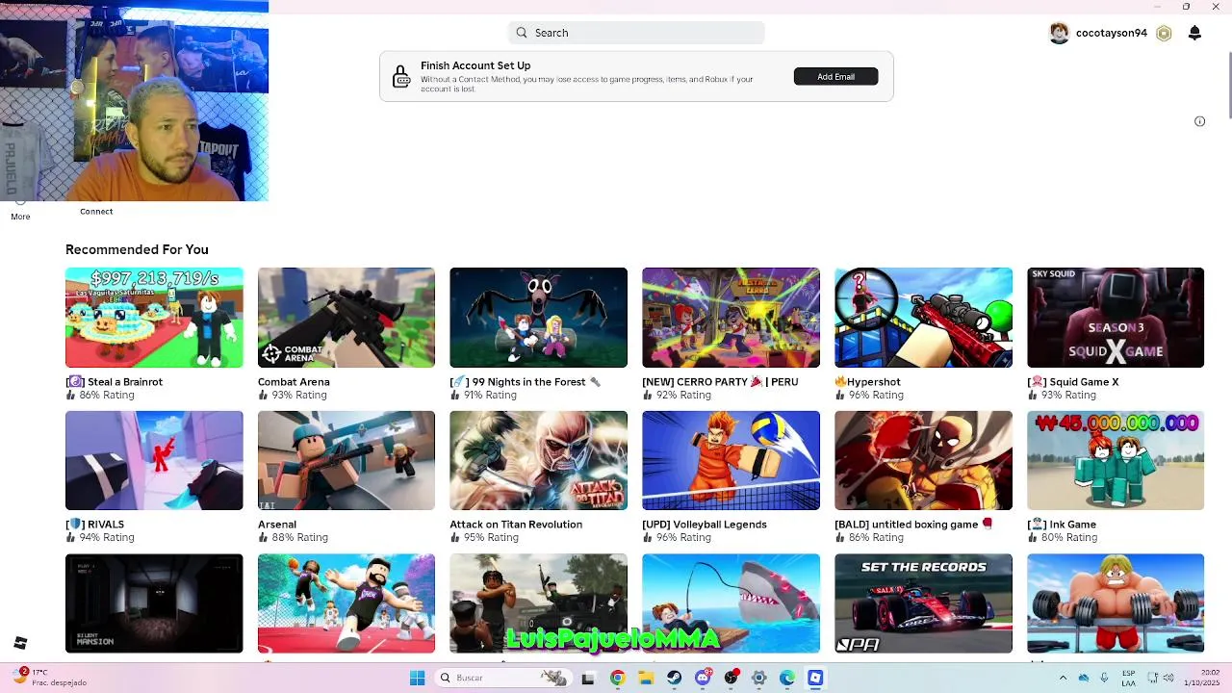This screenshot has width=1232, height=693.
Task: Open RIVALS game thumbnail
Action: pyautogui.click(x=154, y=460)
